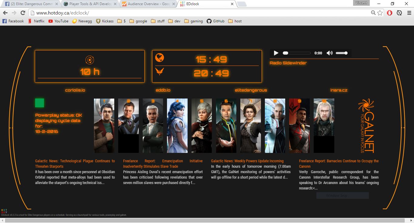This screenshot has width=414, height=223.
Task: Open the Netflix bookmark
Action: pos(36,21)
